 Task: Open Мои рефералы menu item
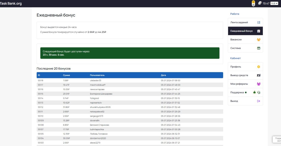245,84
